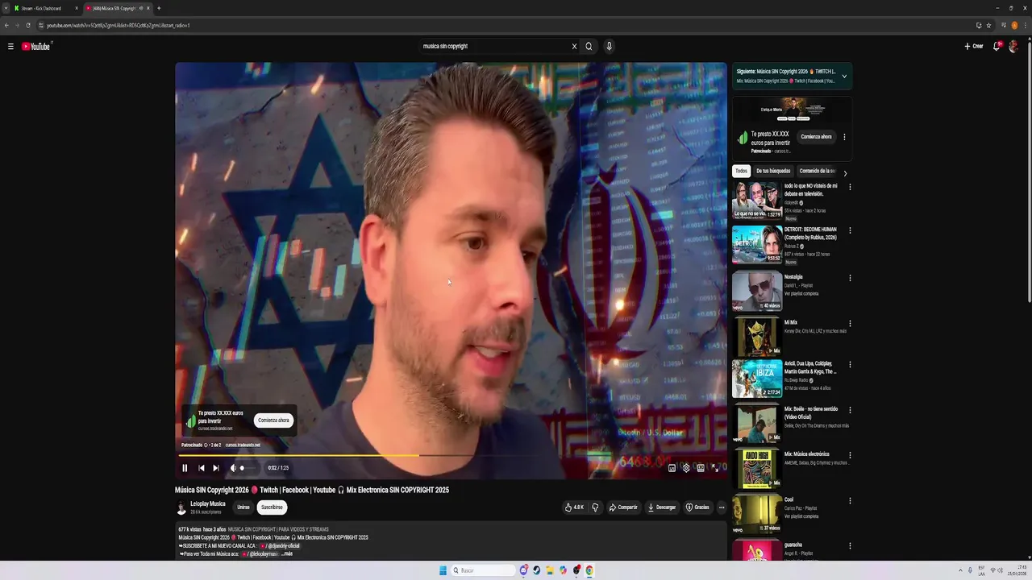
Task: Show more filter chips with arrow
Action: click(845, 173)
